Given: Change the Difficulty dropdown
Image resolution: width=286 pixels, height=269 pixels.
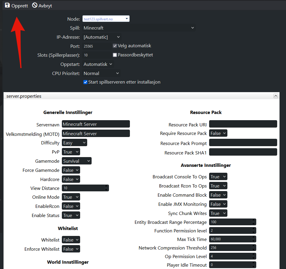Looking at the screenshot, I should 75,143.
